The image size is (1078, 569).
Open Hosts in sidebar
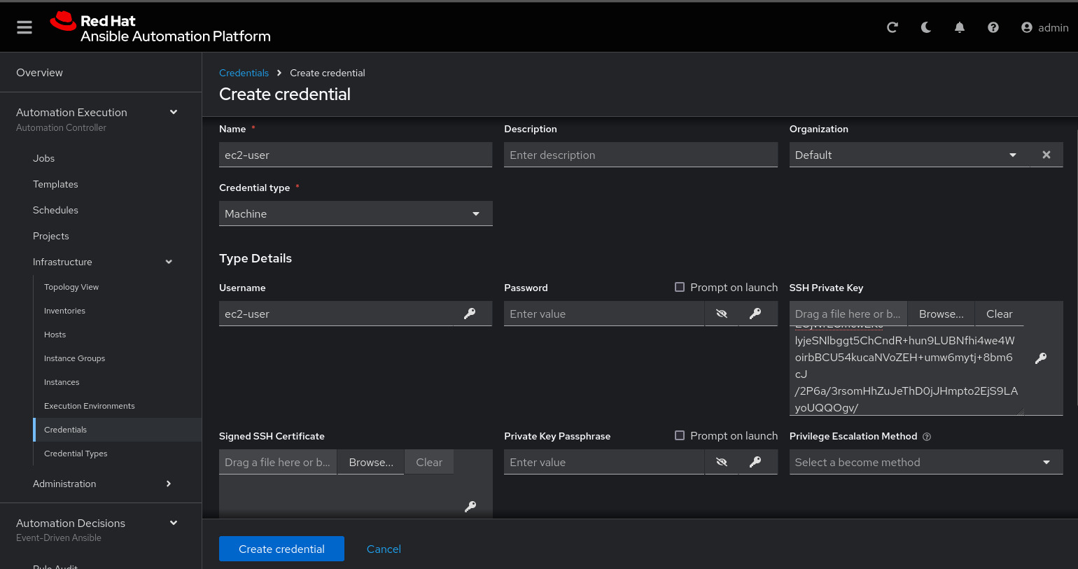[55, 335]
